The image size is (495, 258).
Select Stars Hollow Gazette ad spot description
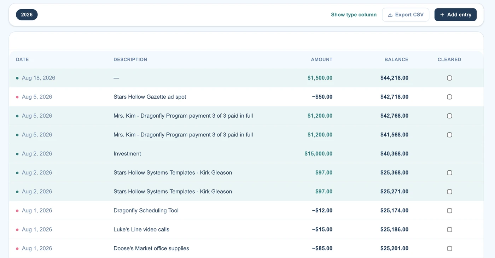click(150, 97)
